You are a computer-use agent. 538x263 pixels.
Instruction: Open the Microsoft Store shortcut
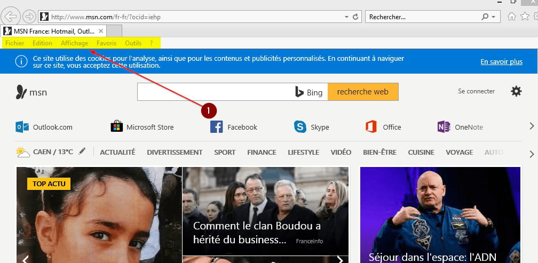point(142,127)
